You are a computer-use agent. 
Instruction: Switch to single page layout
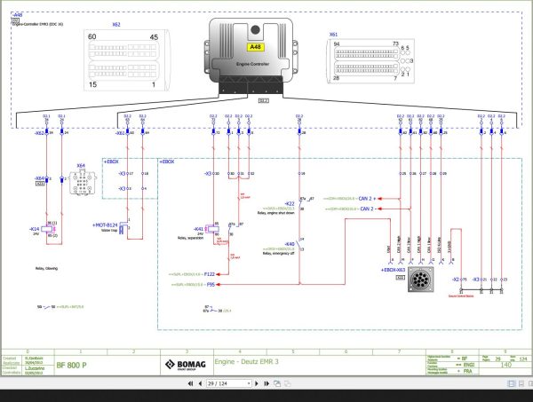pos(512,383)
